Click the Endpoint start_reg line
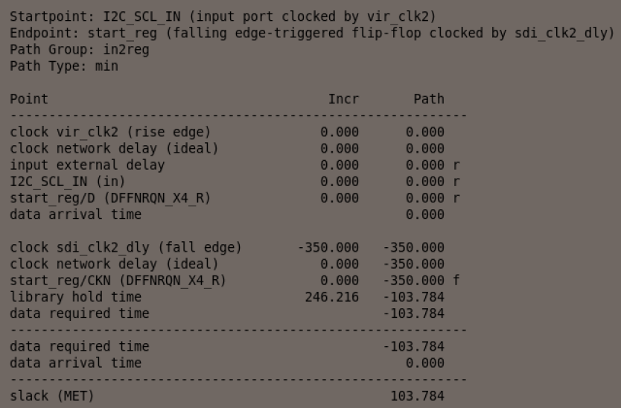This screenshot has height=408, width=621. coord(312,34)
